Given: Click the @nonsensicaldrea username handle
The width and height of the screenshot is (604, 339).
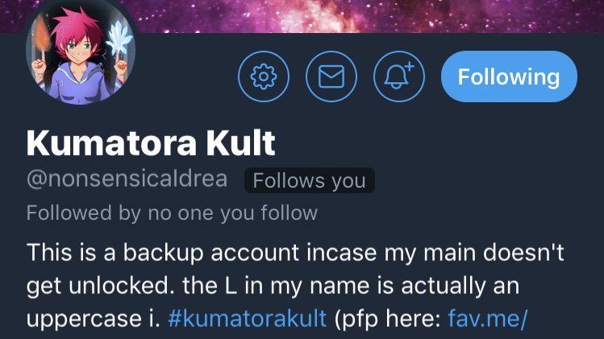Looking at the screenshot, I should pyautogui.click(x=127, y=180).
